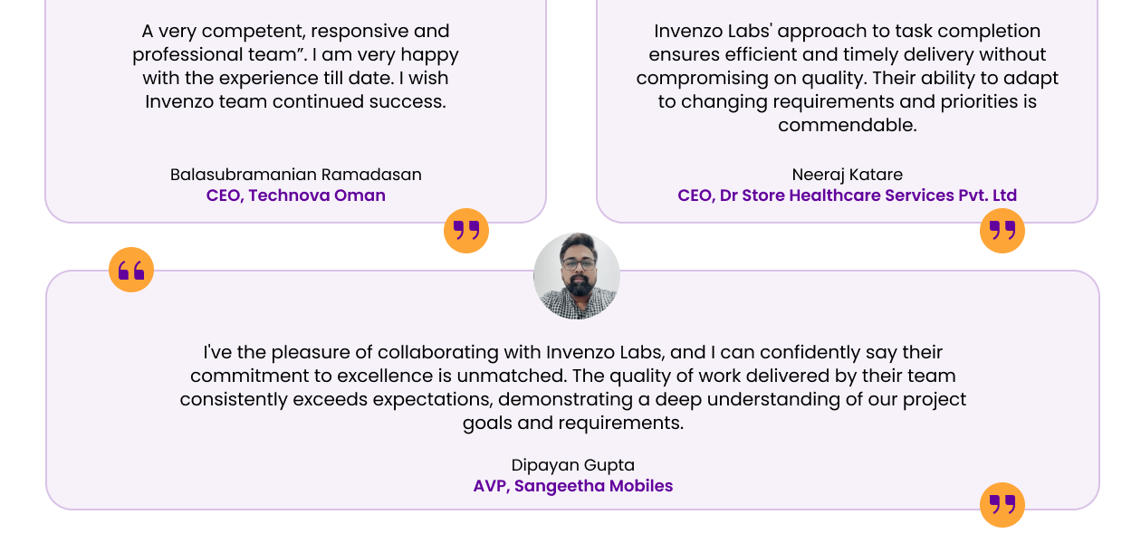Click Dipayan Gupta's round profile photo
The height and width of the screenshot is (543, 1141).
(x=577, y=276)
